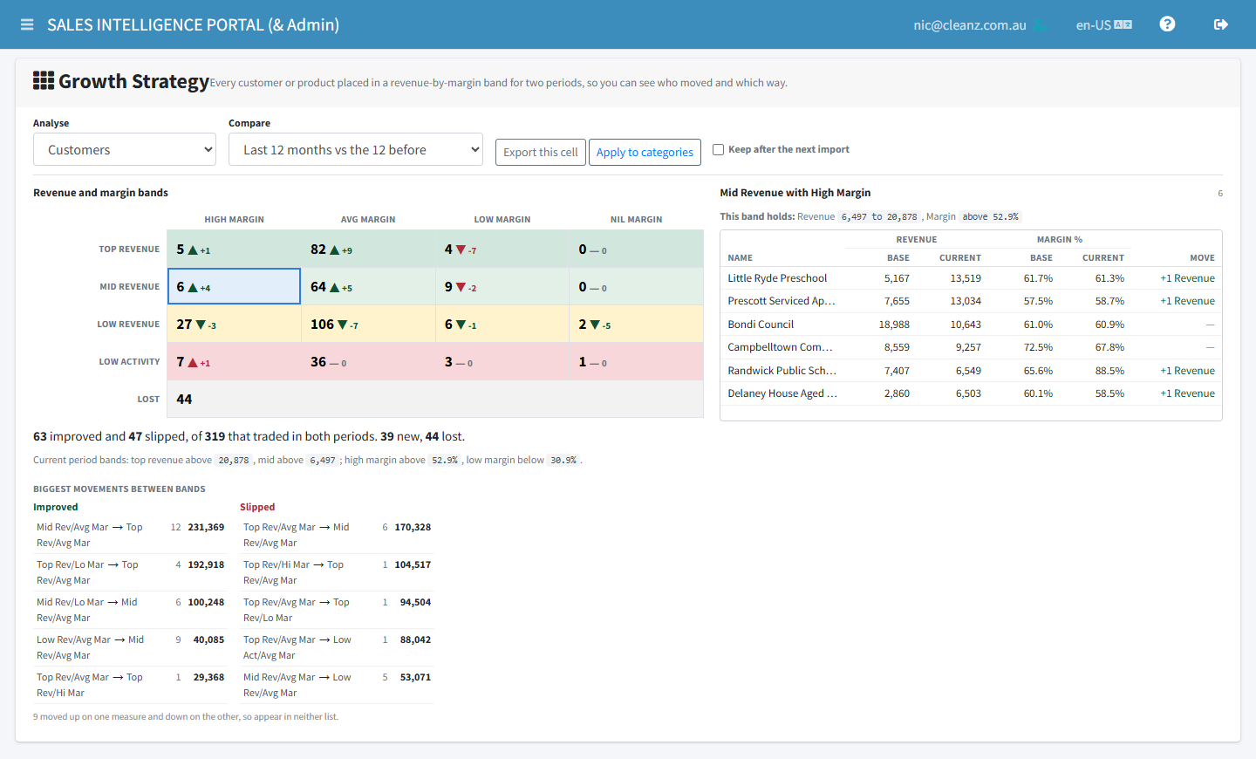The width and height of the screenshot is (1256, 759).
Task: Click the NAME column header
Action: click(x=741, y=258)
